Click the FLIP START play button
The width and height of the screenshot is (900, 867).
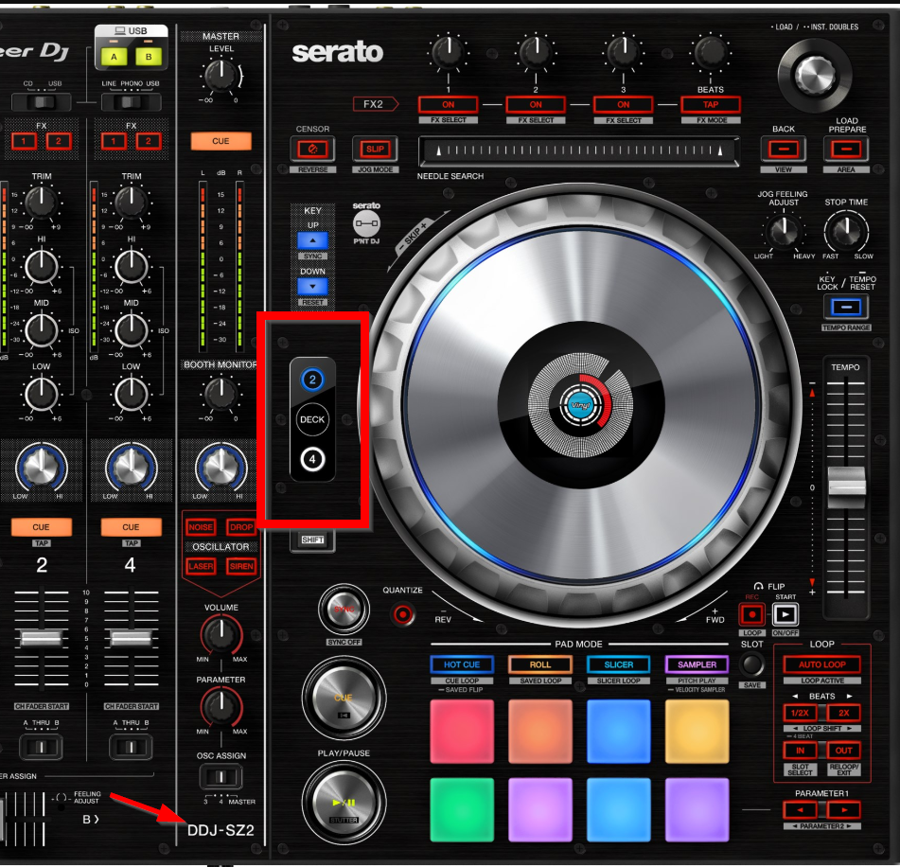point(785,615)
